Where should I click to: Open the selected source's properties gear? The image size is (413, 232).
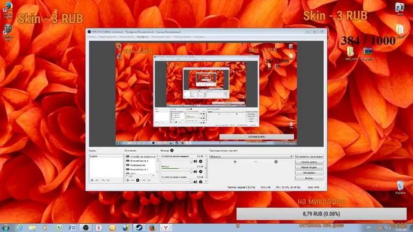click(x=137, y=180)
